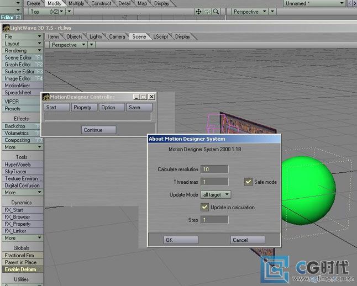Screen dimensions: 357x286
Task: Open HyperVoxels tool
Action: tap(23, 165)
